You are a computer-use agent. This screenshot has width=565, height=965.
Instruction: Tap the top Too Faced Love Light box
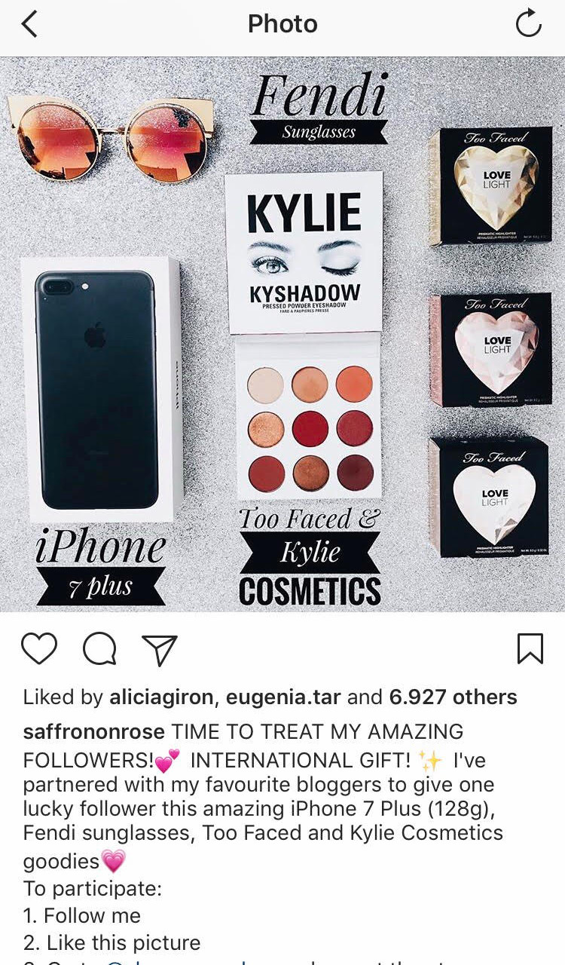pyautogui.click(x=489, y=186)
